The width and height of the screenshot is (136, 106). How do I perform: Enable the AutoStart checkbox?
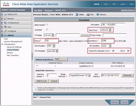coord(47,30)
